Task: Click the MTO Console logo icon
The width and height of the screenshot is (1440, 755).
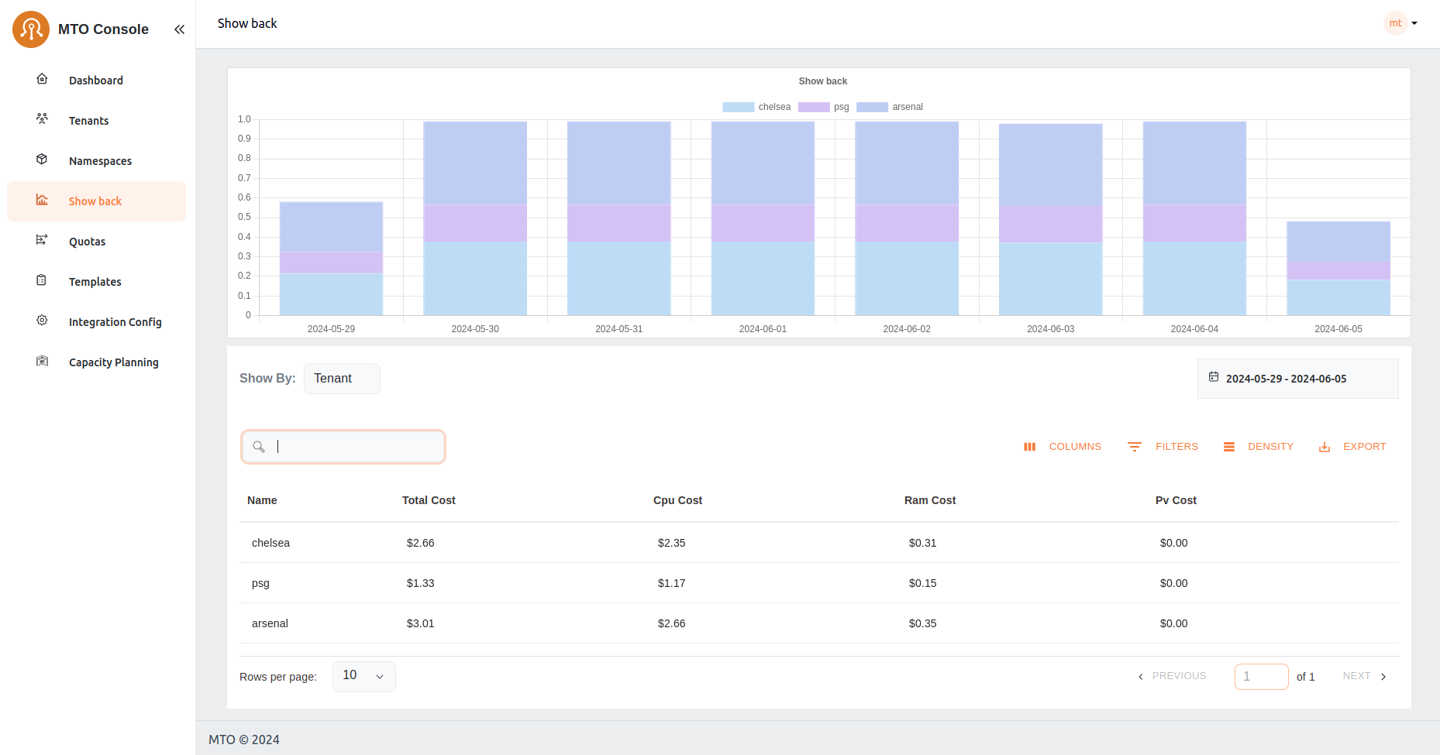Action: (x=31, y=29)
